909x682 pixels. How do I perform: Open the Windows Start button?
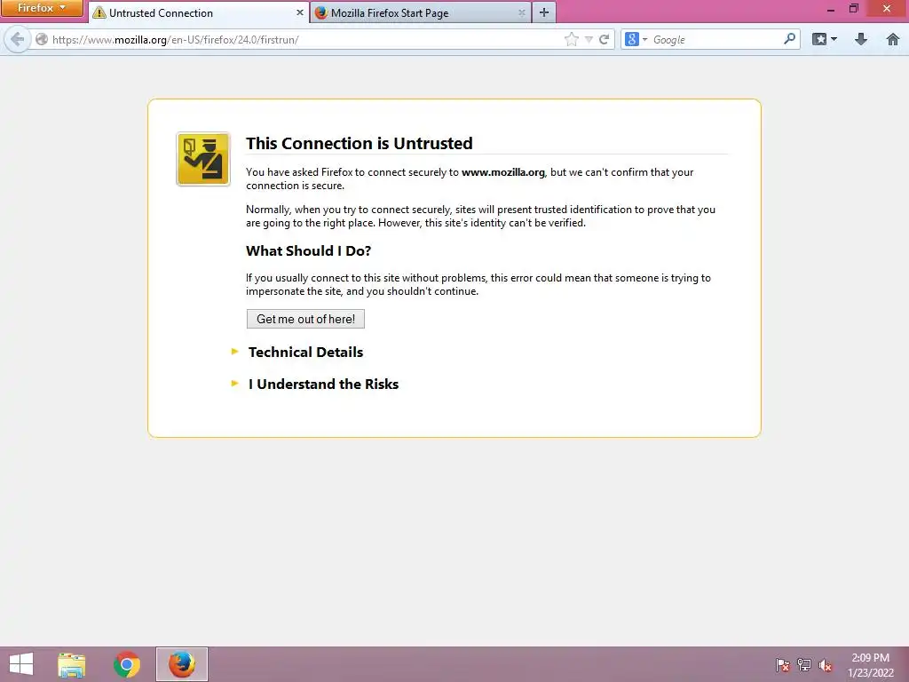[x=21, y=664]
